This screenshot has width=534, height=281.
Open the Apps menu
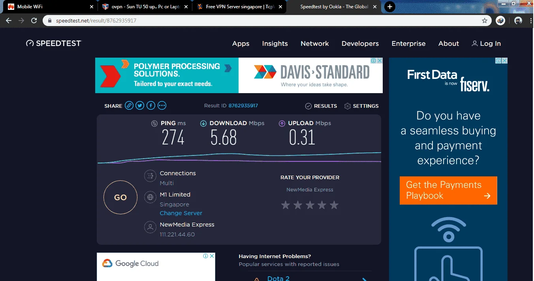[241, 43]
